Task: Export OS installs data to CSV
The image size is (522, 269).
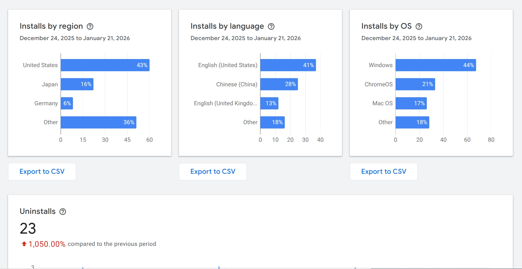Action: click(383, 172)
